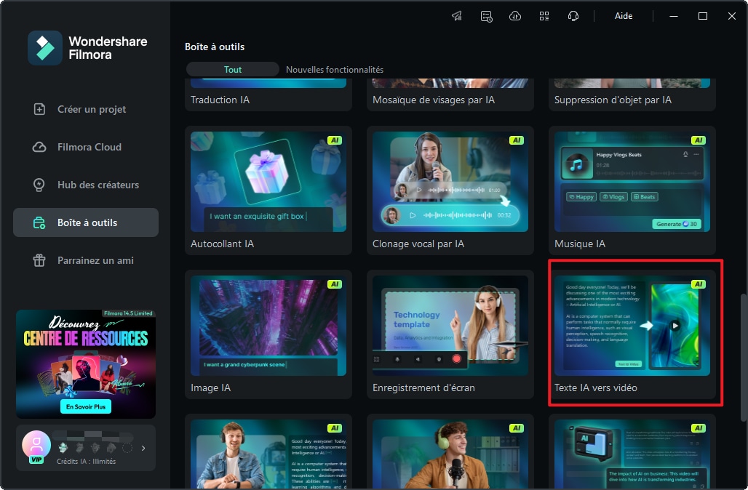Open the card showing man with green headphones and microphone
The image size is (748, 490).
(x=450, y=452)
